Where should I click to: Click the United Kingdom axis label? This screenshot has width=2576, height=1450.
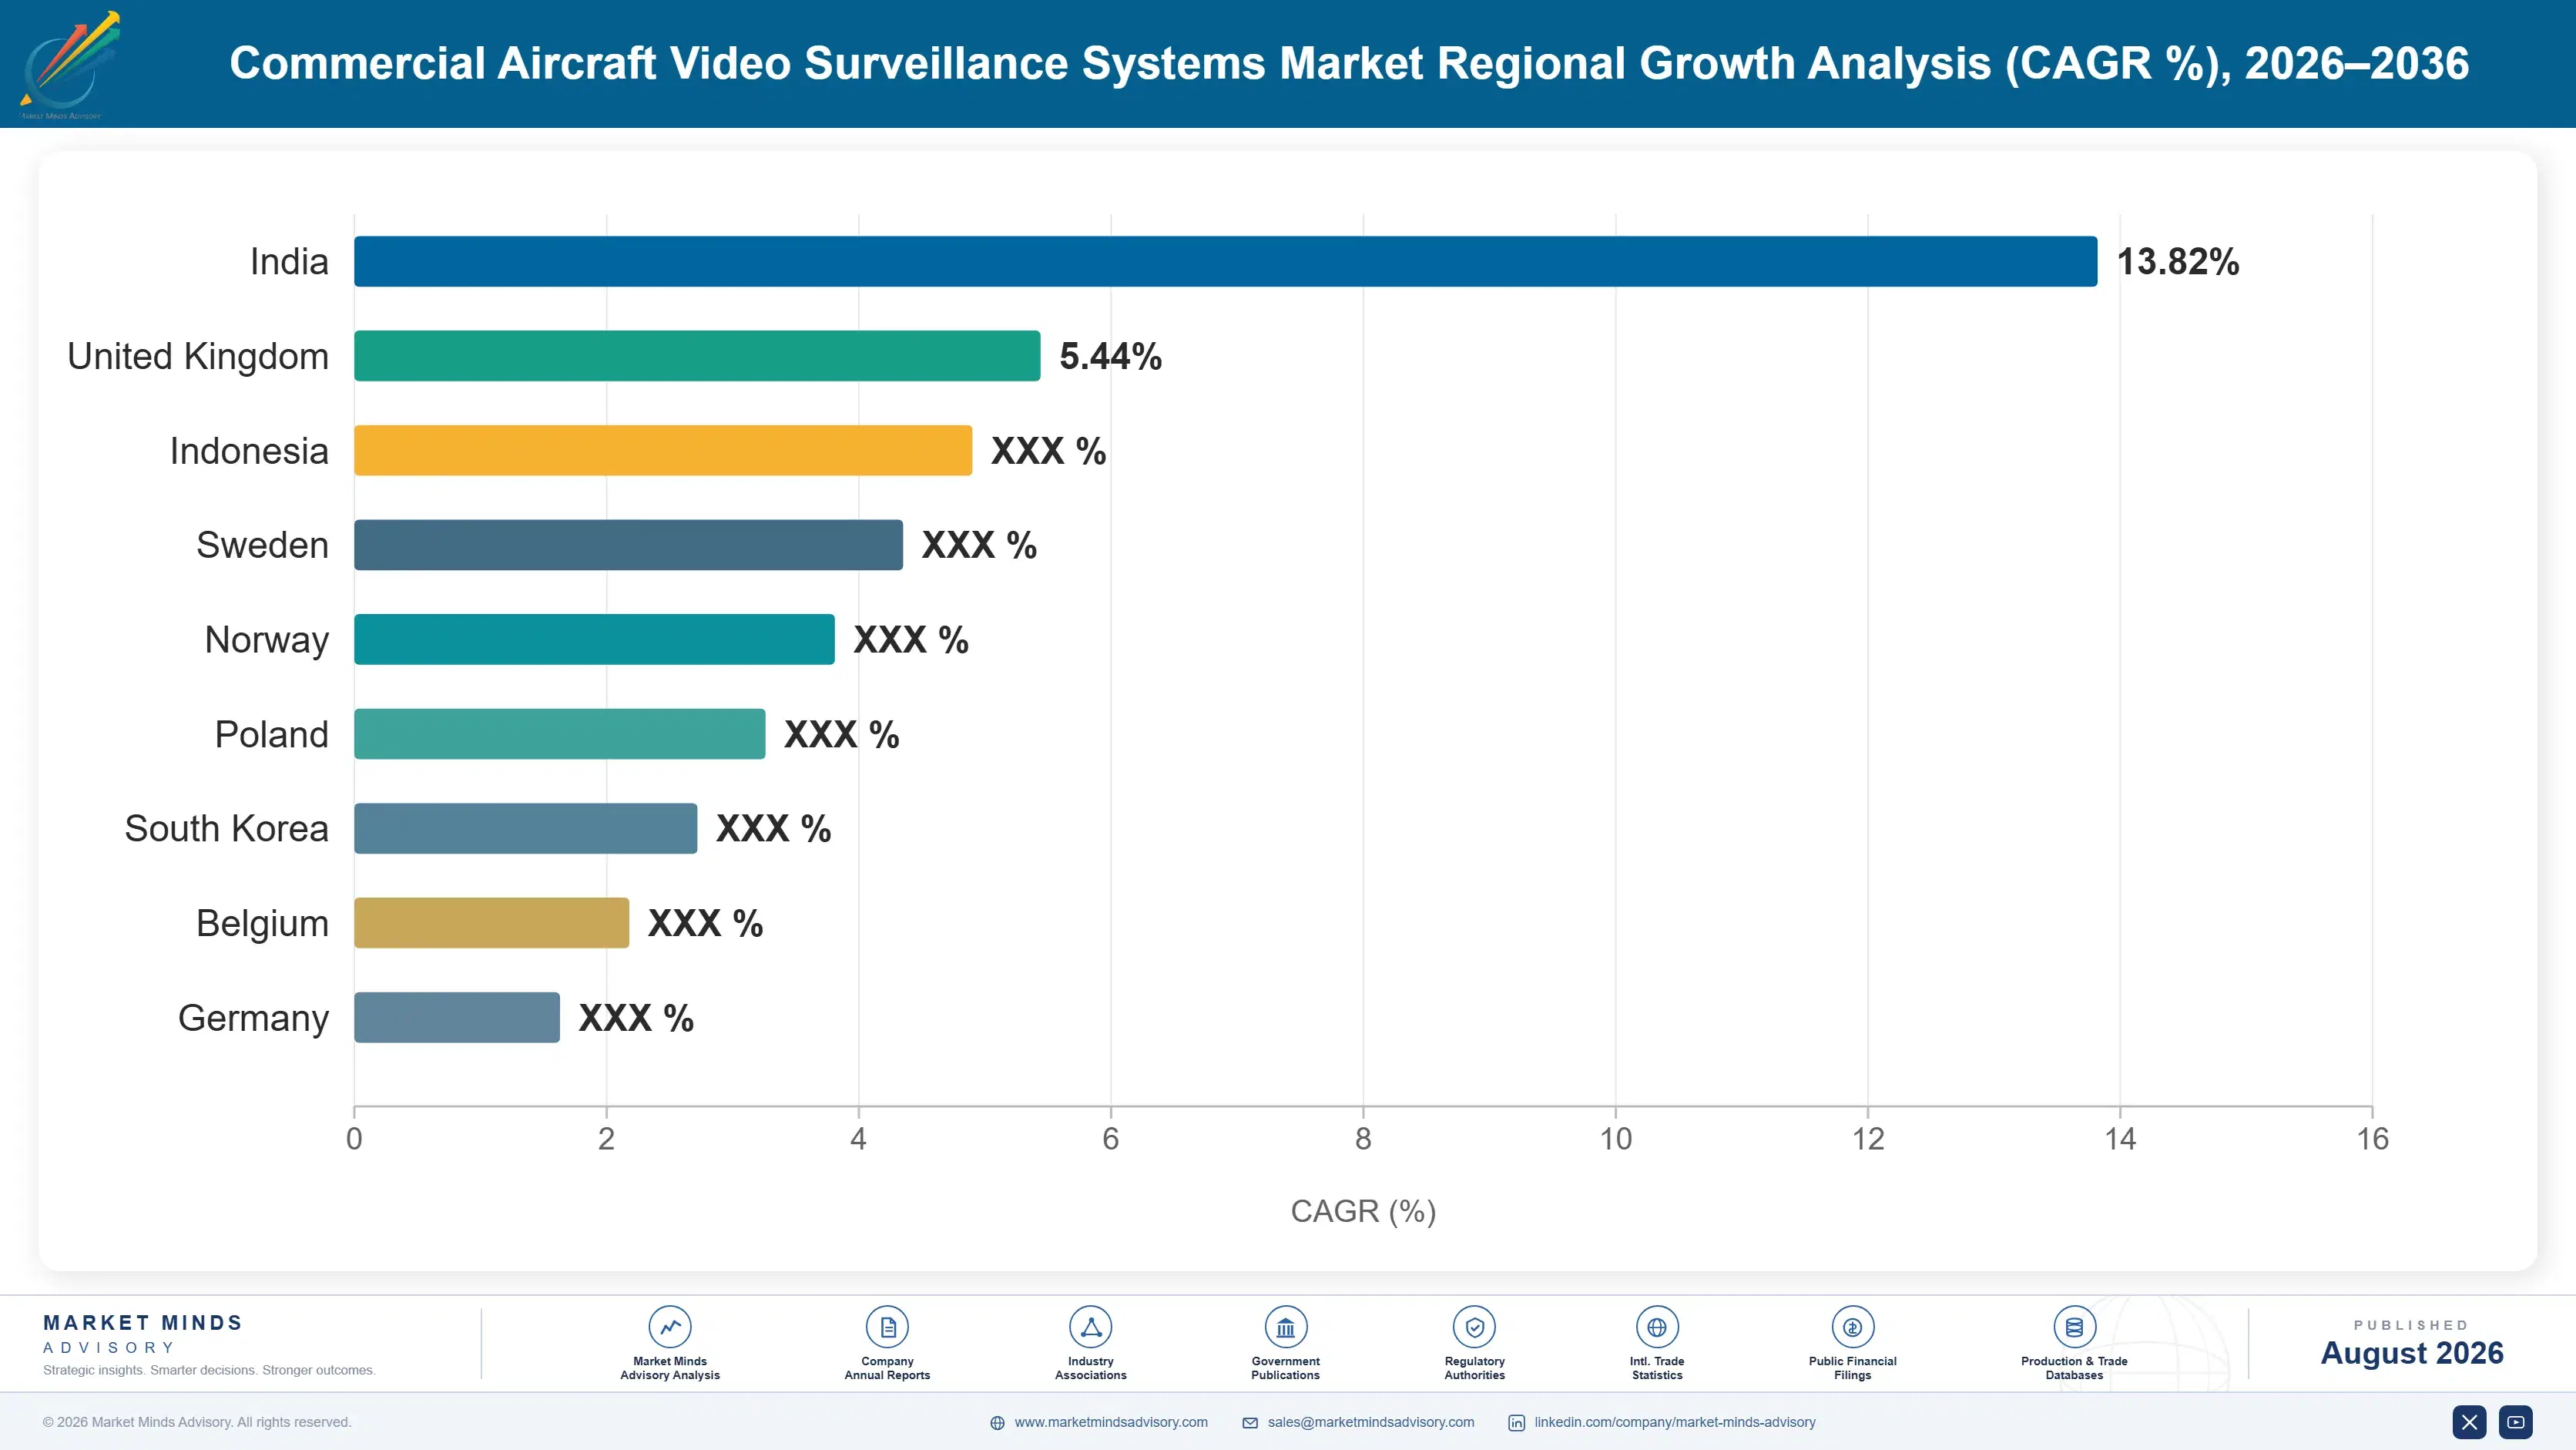pos(198,356)
